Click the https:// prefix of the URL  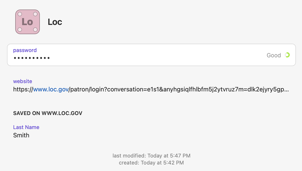[23, 90]
